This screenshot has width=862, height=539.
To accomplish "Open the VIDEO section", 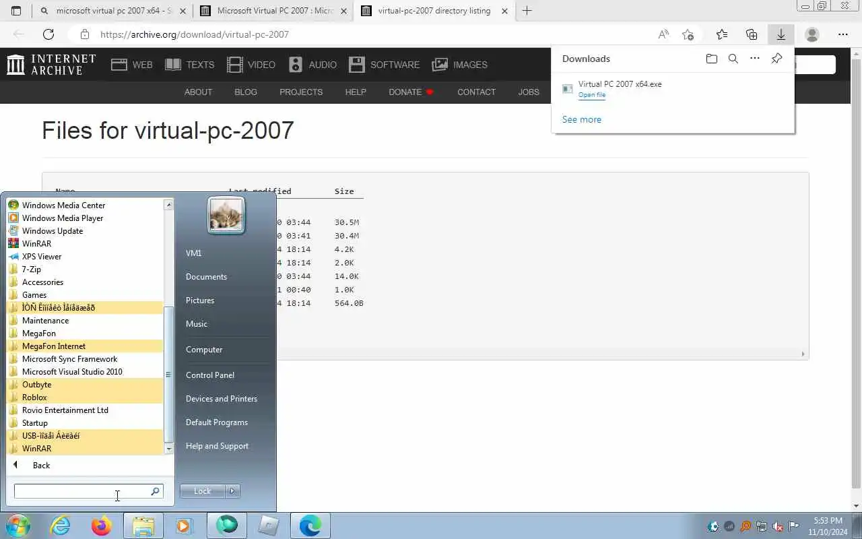I will point(251,65).
